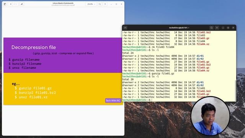Click the 'Decompression file' slide heading

[x=34, y=48]
